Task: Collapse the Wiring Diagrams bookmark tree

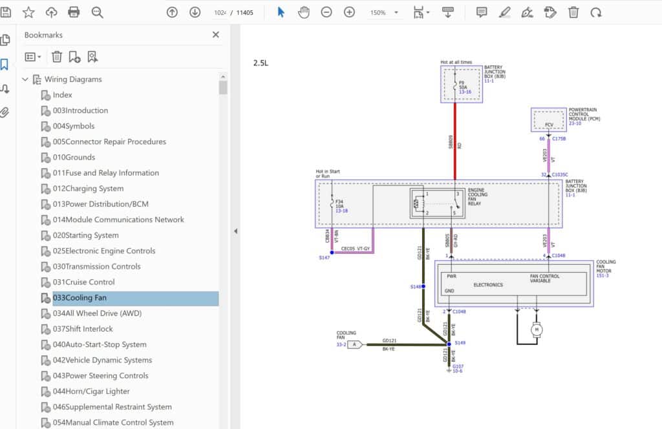Action: click(x=25, y=79)
